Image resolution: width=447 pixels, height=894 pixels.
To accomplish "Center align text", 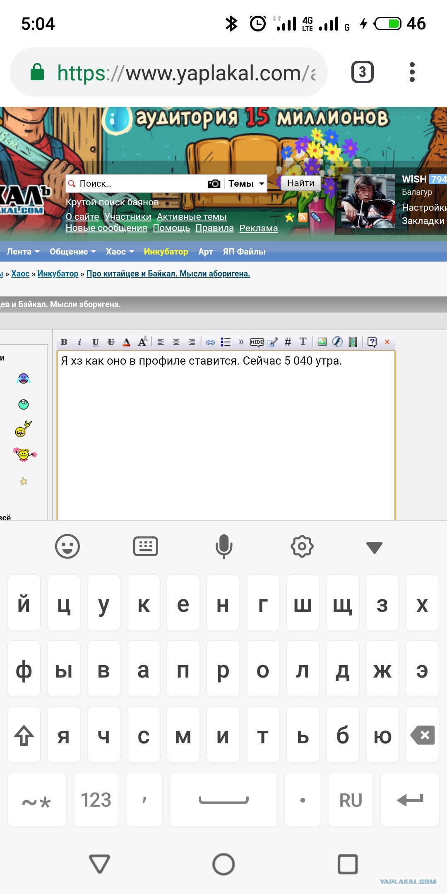I will (176, 342).
